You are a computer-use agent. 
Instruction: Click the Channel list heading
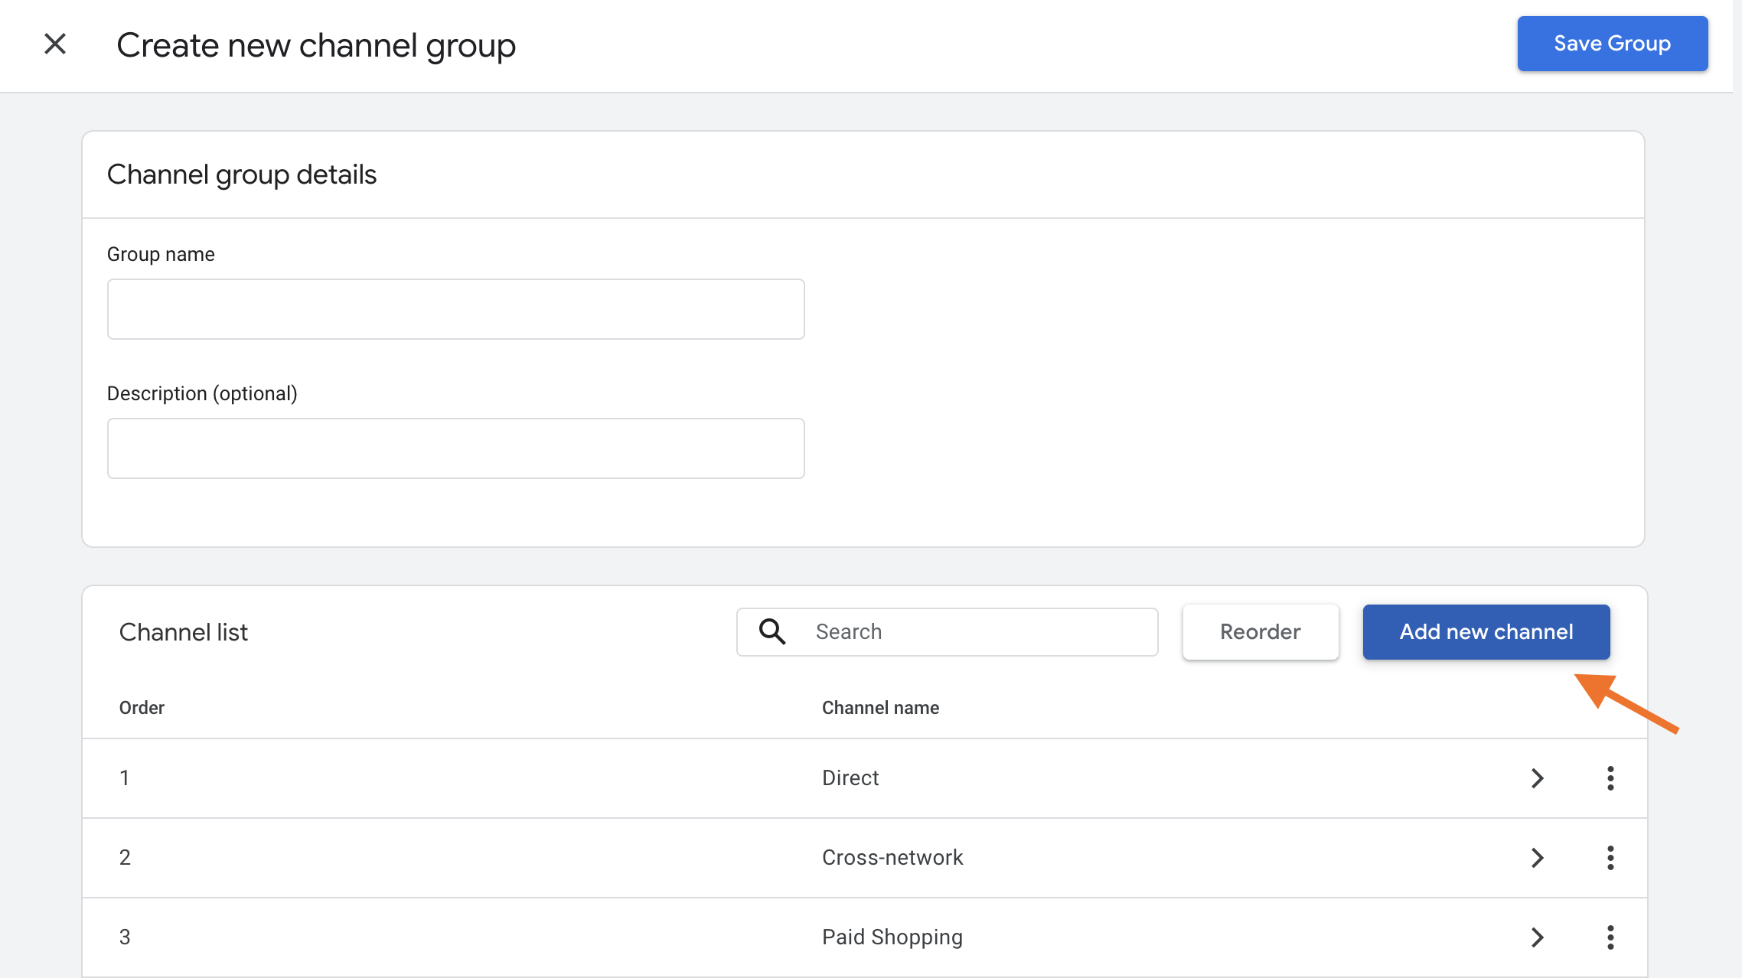click(x=184, y=632)
